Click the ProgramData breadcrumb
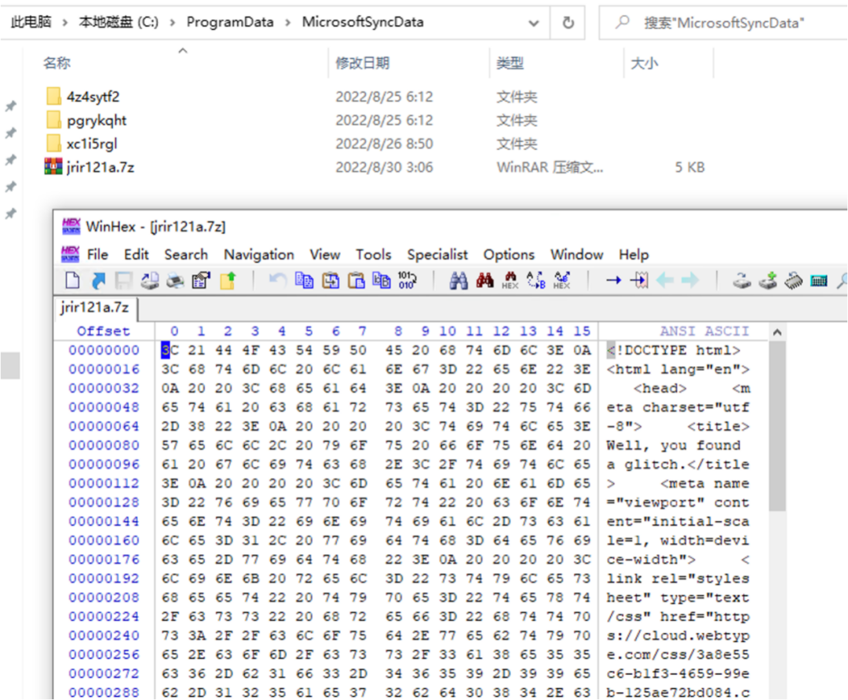Image resolution: width=848 pixels, height=700 pixels. [x=230, y=22]
